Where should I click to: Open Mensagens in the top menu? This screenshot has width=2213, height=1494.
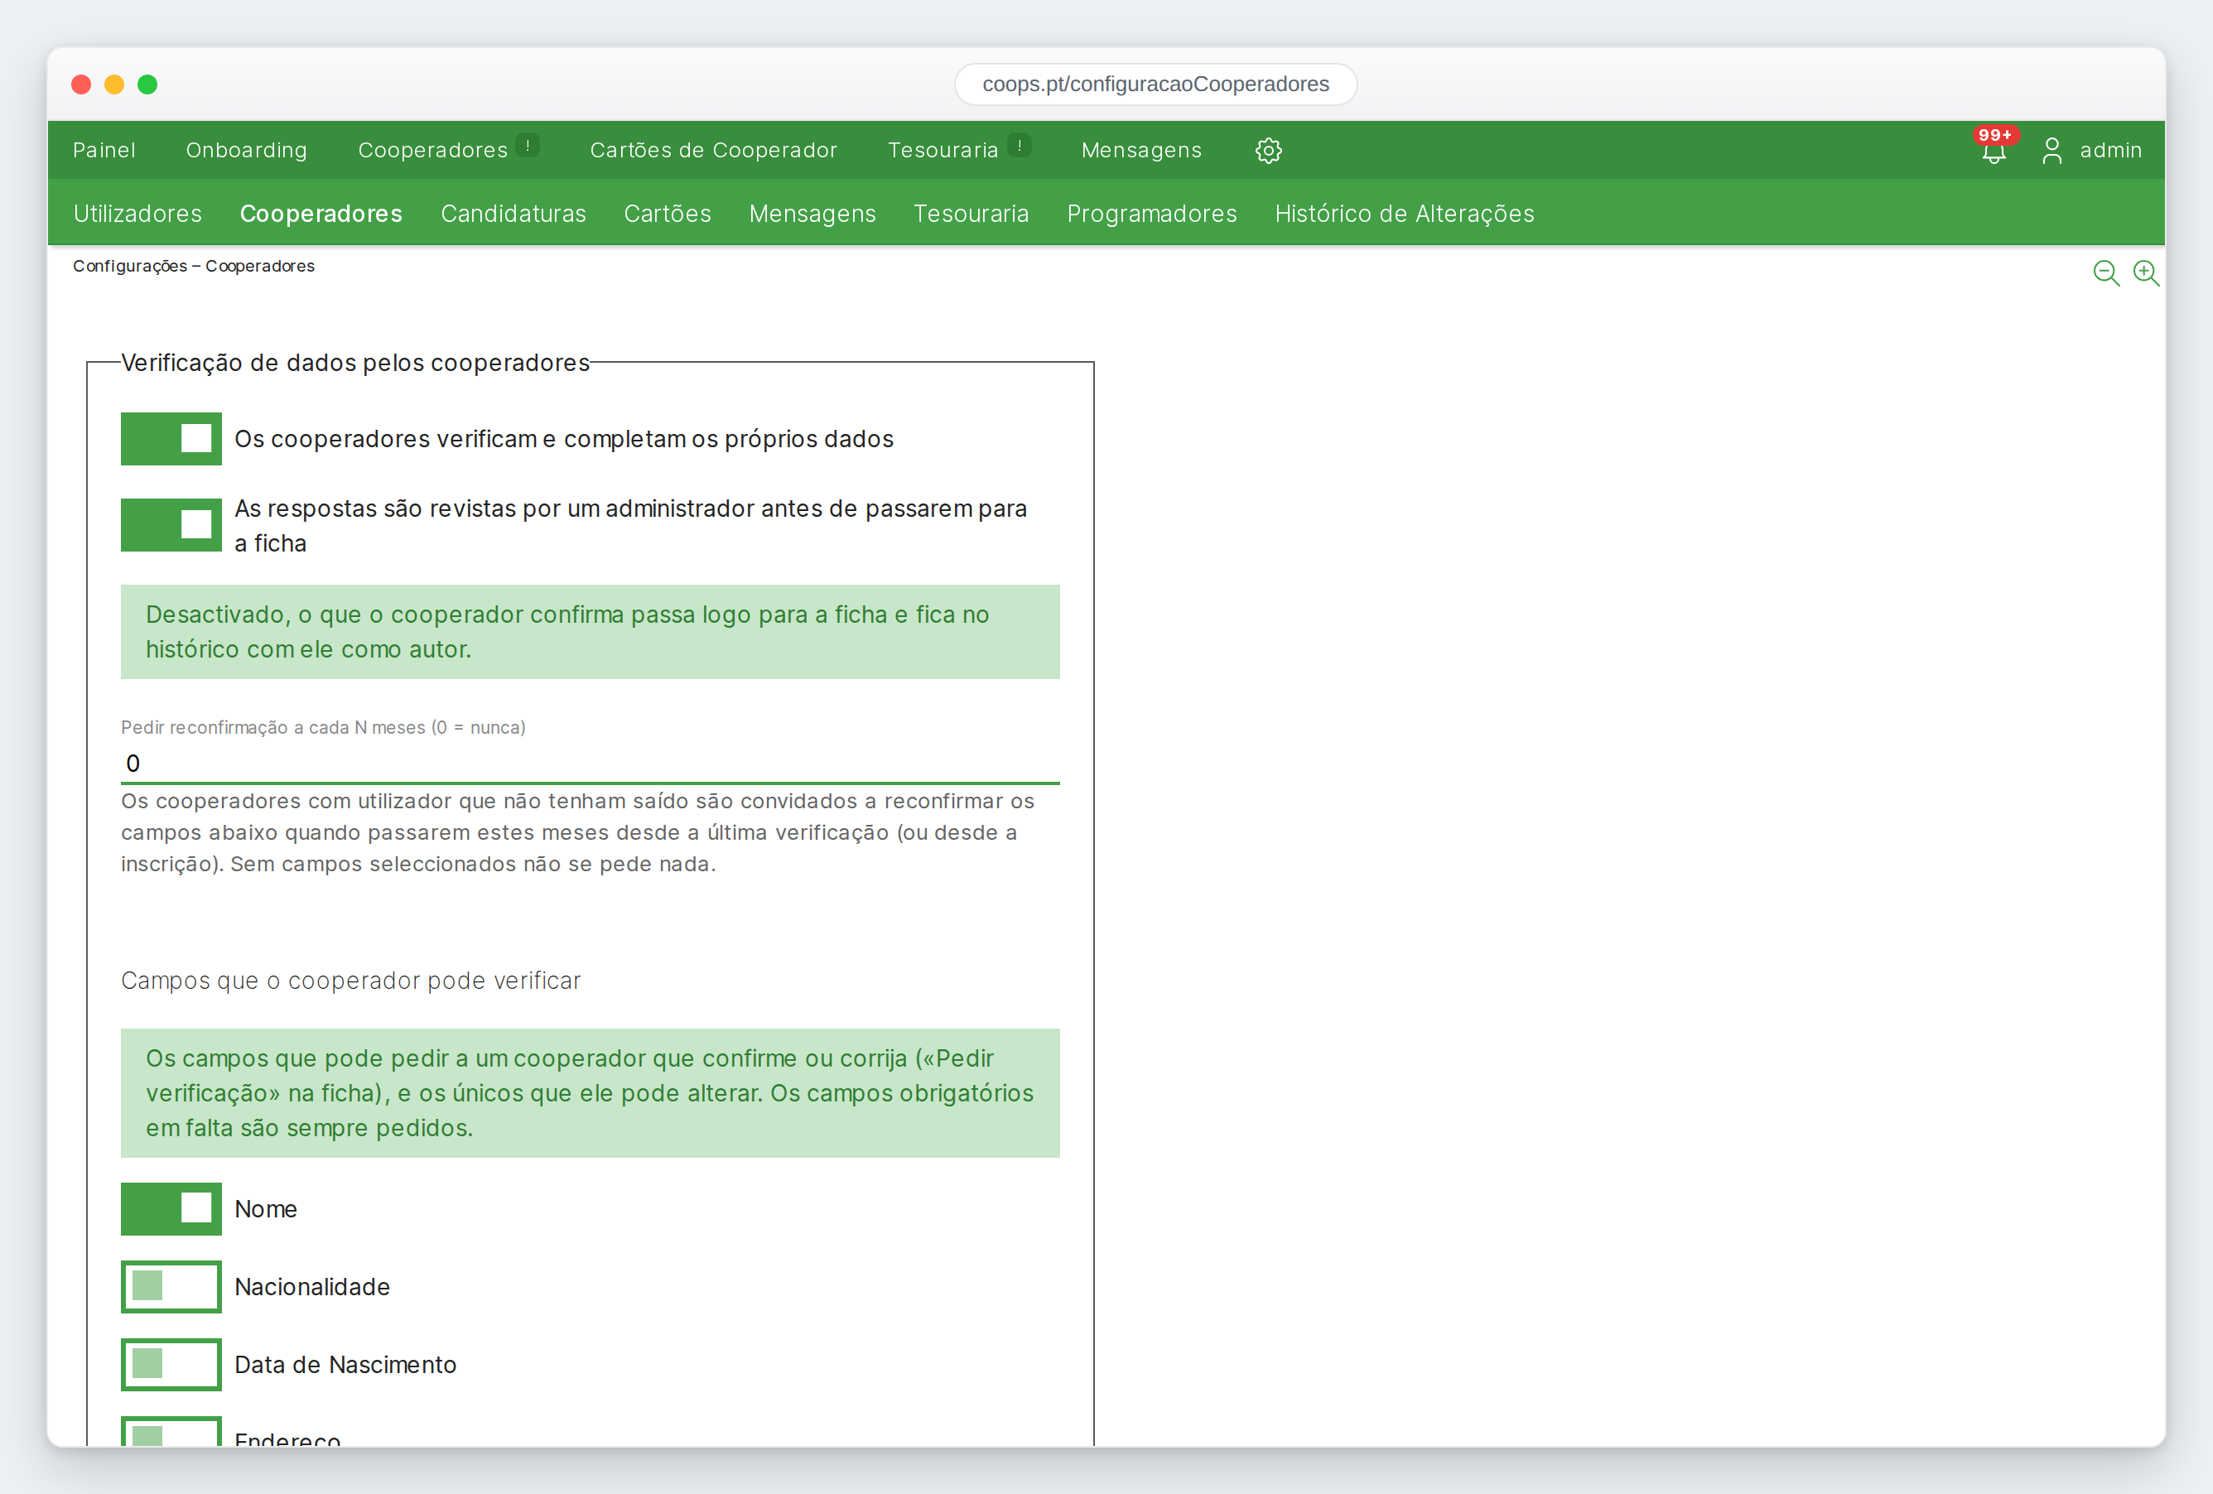tap(1140, 151)
